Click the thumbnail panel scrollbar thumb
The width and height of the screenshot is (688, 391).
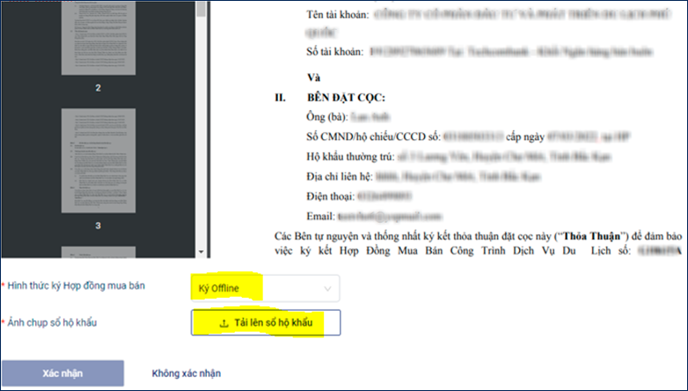point(201,9)
